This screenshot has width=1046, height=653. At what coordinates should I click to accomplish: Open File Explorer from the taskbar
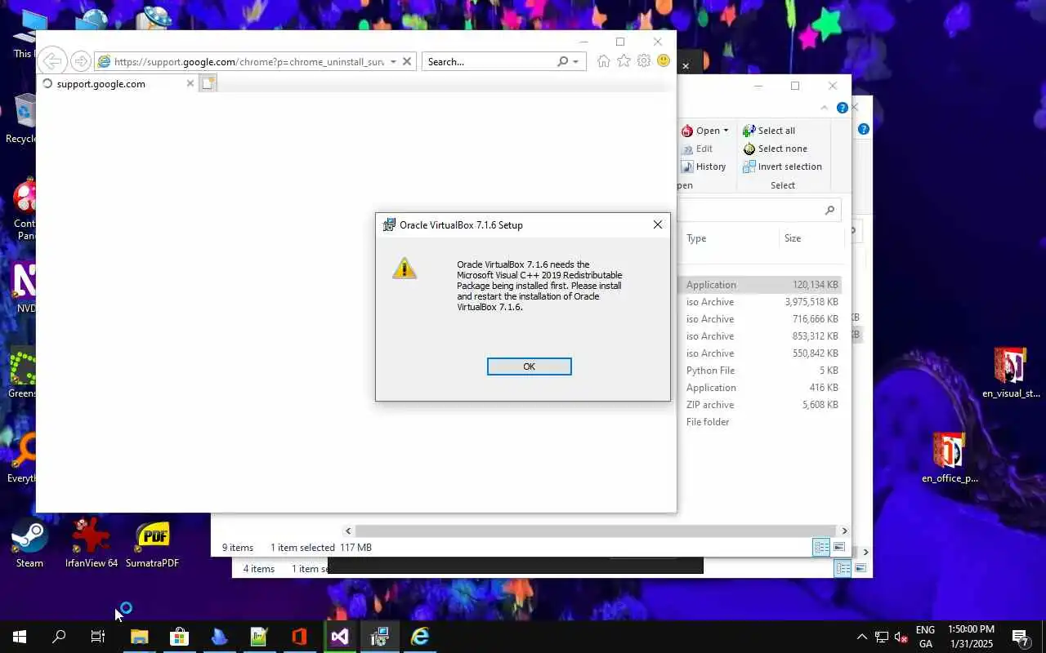139,637
